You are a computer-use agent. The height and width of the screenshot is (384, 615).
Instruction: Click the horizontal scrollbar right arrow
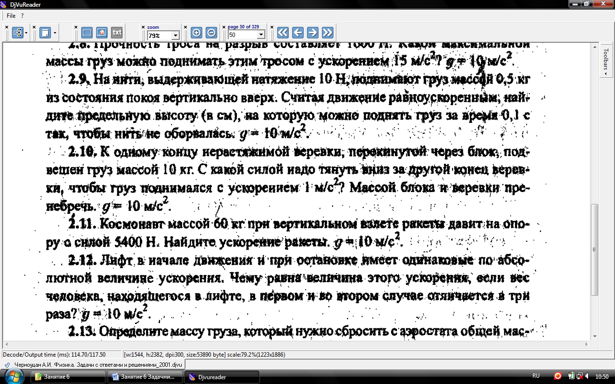click(x=587, y=344)
